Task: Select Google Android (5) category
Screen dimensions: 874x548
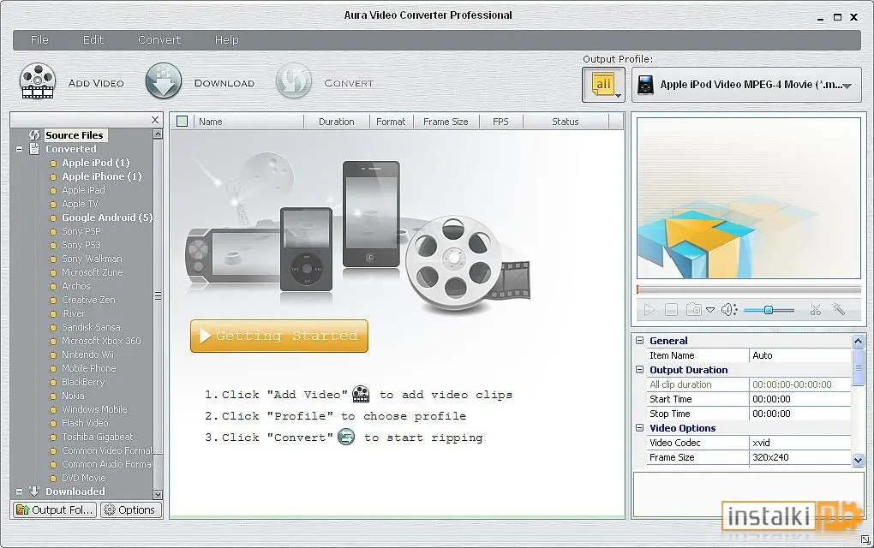Action: click(x=107, y=217)
